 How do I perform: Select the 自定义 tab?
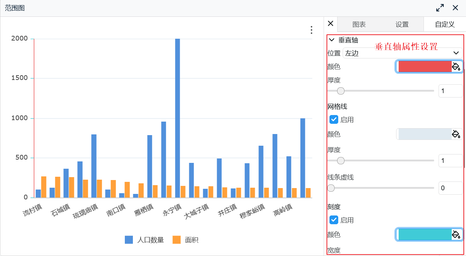444,24
